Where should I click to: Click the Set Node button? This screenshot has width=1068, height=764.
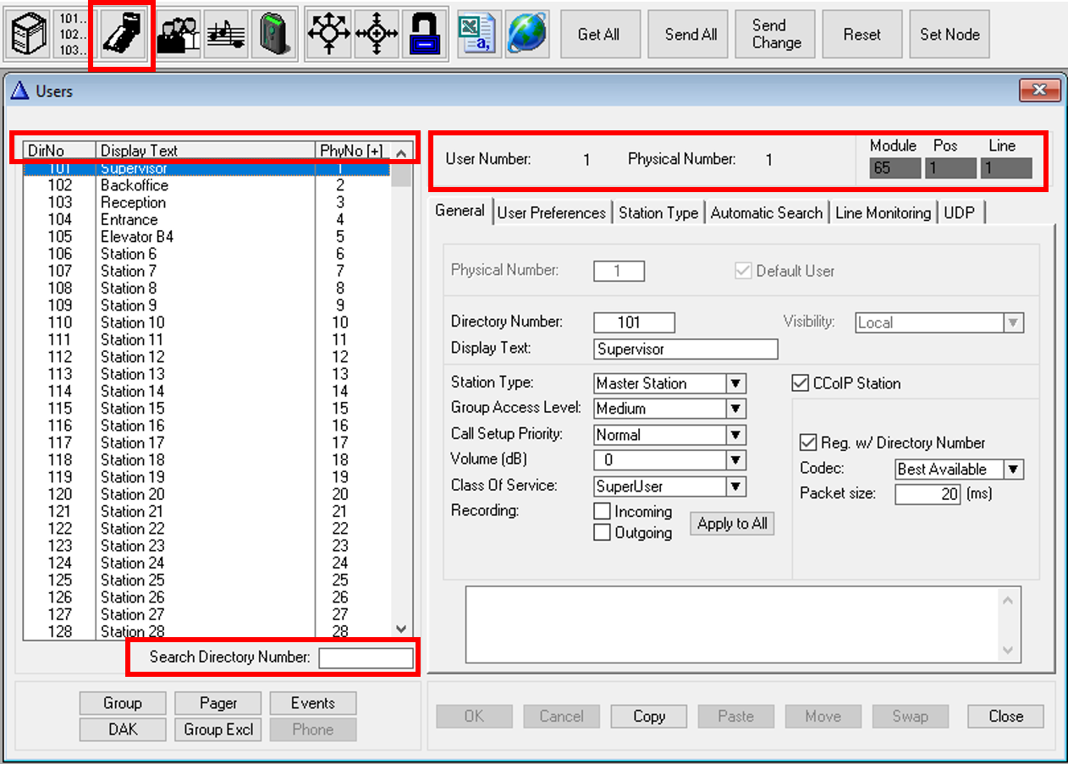pos(950,35)
